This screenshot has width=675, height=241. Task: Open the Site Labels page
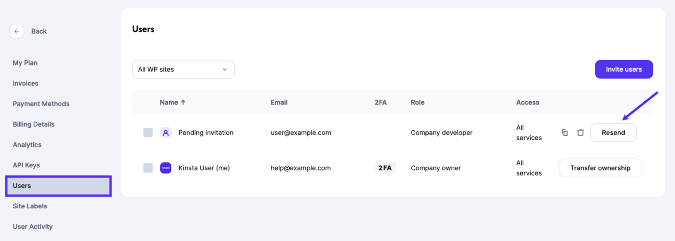click(x=30, y=206)
